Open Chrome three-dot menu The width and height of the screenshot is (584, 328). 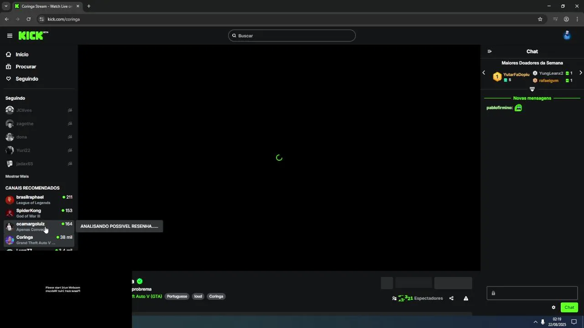click(577, 19)
